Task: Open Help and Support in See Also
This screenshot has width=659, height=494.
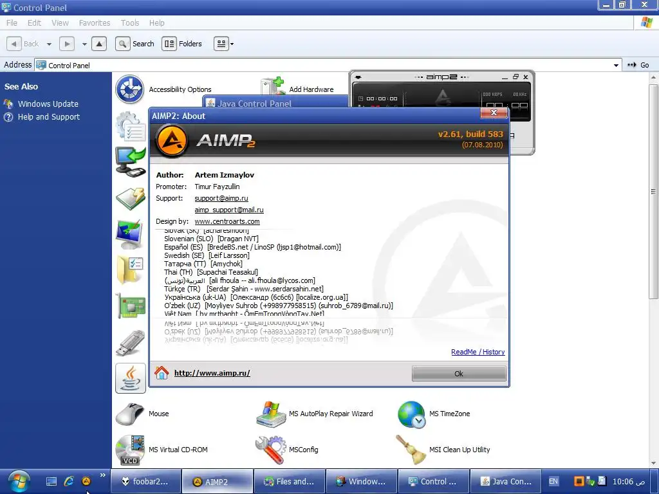Action: coord(49,117)
